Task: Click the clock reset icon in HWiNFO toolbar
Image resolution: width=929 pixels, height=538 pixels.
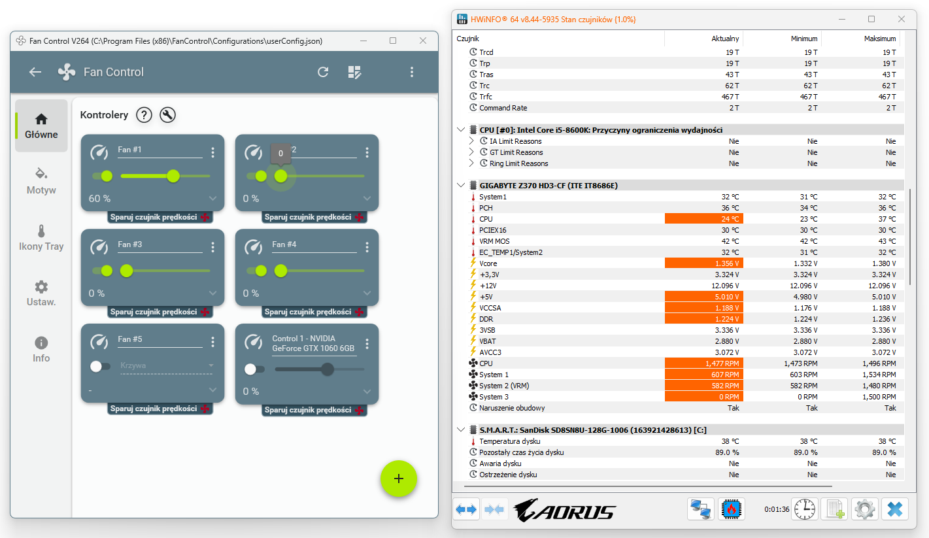Action: (x=805, y=509)
